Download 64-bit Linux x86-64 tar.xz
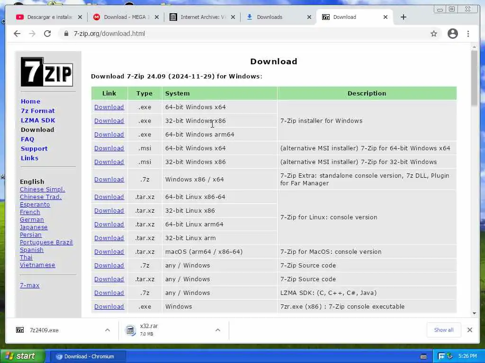Viewport: 485px width, 363px height. (x=109, y=197)
